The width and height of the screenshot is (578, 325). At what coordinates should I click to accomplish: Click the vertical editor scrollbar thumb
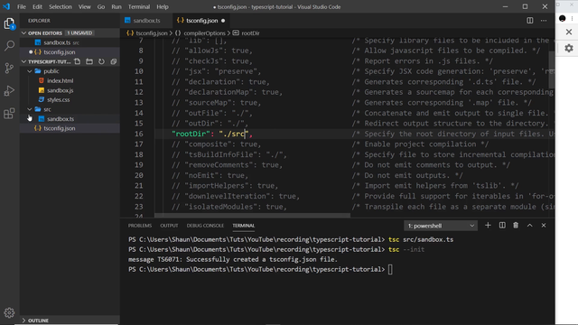(x=552, y=70)
